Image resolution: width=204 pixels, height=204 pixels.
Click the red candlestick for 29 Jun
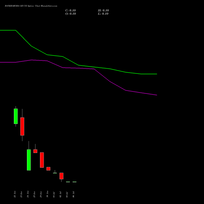point(42,160)
